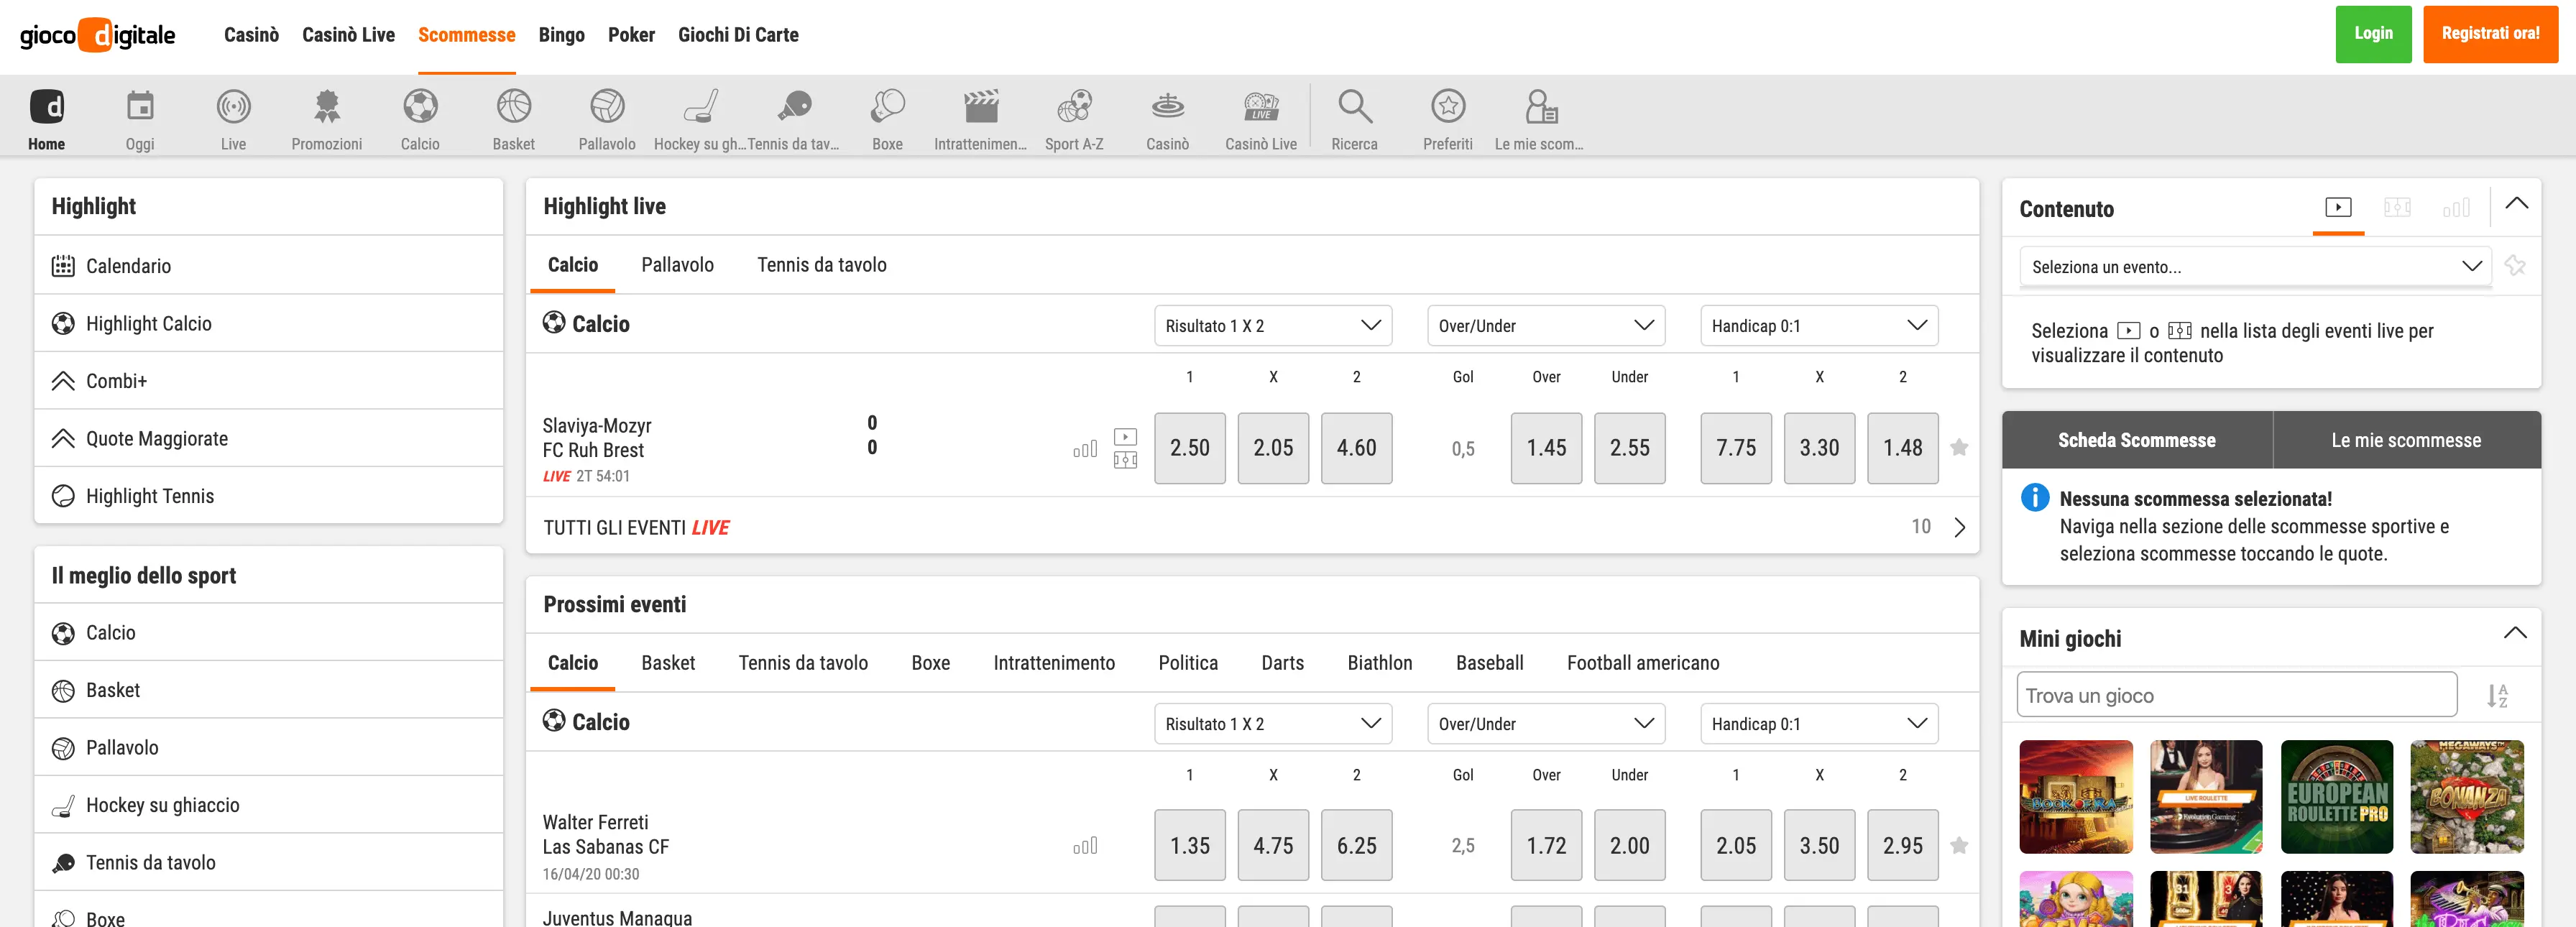The height and width of the screenshot is (927, 2576).
Task: Select the 2.50 odds for Slaviya-Mozyr
Action: click(x=1189, y=448)
